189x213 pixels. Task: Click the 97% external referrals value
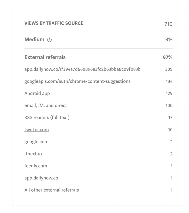coord(168,57)
